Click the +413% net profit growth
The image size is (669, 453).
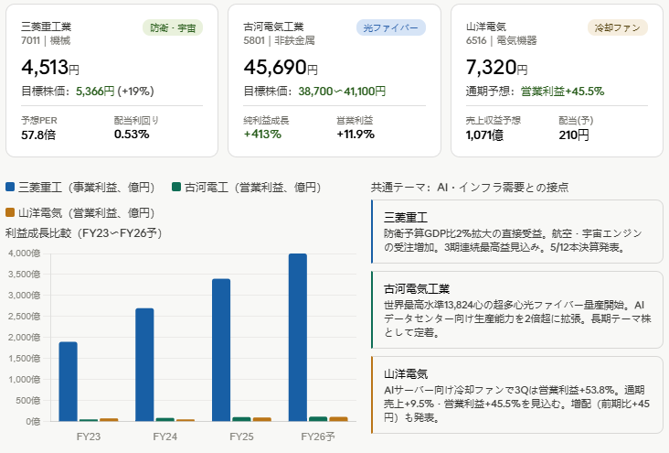262,135
